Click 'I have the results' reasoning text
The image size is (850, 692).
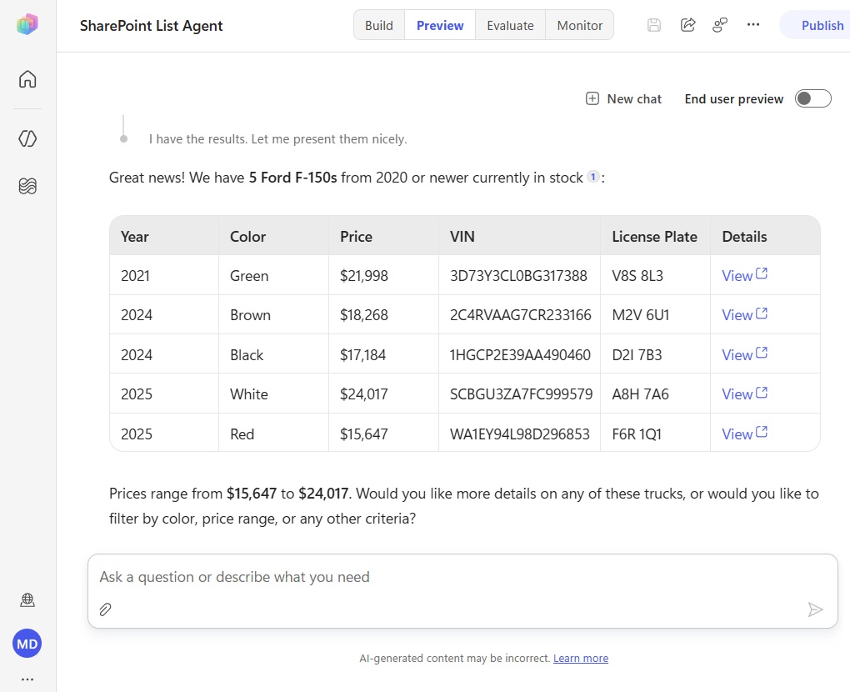point(278,139)
